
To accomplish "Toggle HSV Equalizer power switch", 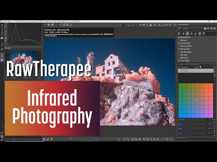I will 179,49.
